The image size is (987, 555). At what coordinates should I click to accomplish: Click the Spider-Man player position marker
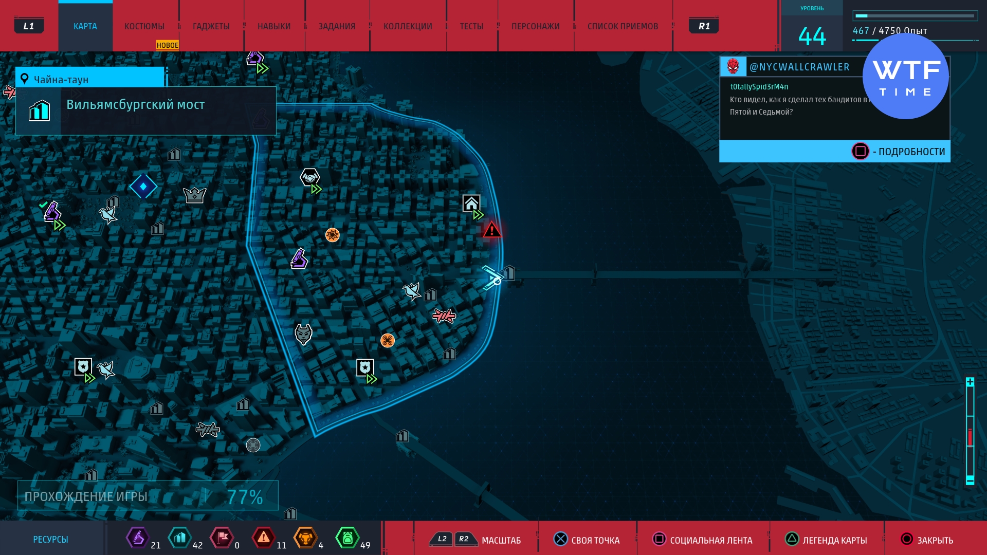(492, 278)
